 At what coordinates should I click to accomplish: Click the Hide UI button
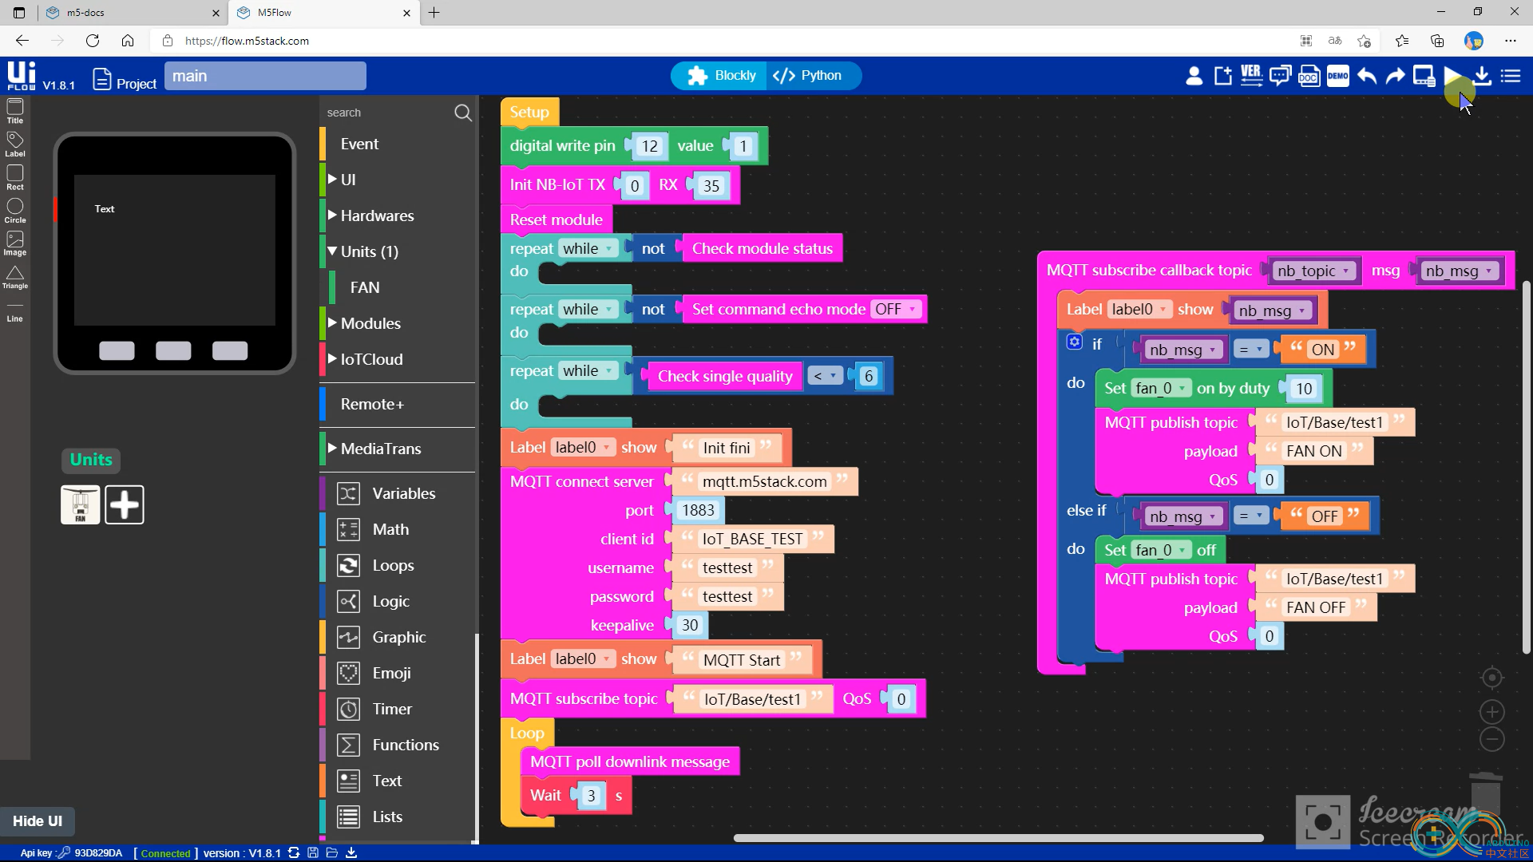(38, 820)
